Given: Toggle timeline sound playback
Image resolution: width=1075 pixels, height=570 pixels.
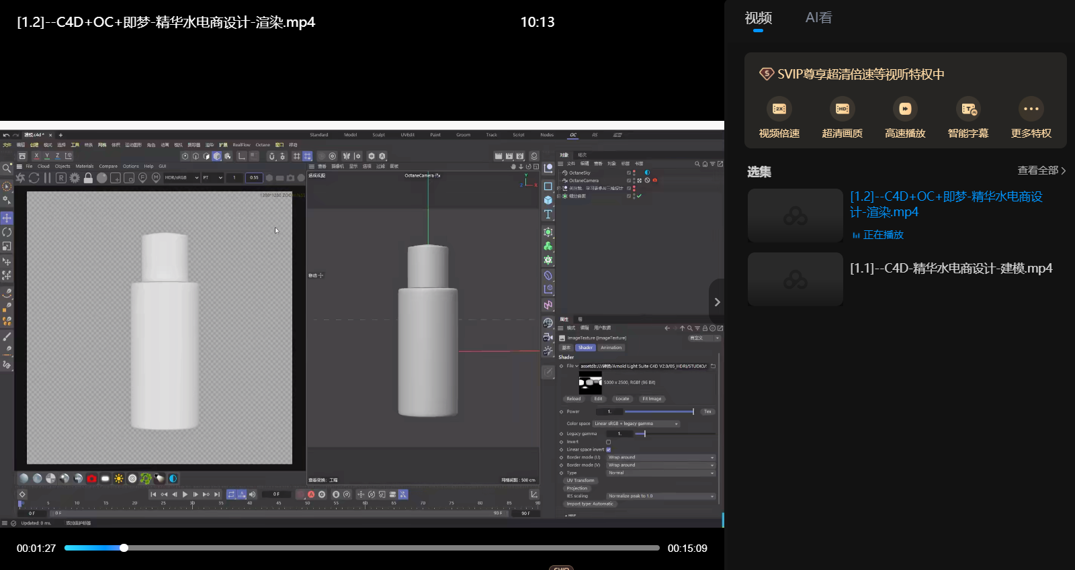Looking at the screenshot, I should [x=253, y=495].
